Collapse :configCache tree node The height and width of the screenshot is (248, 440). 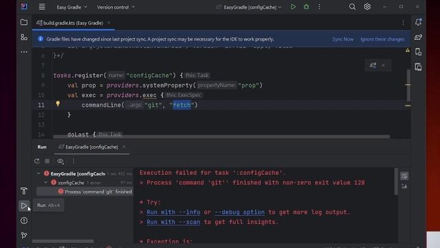[x=46, y=183]
